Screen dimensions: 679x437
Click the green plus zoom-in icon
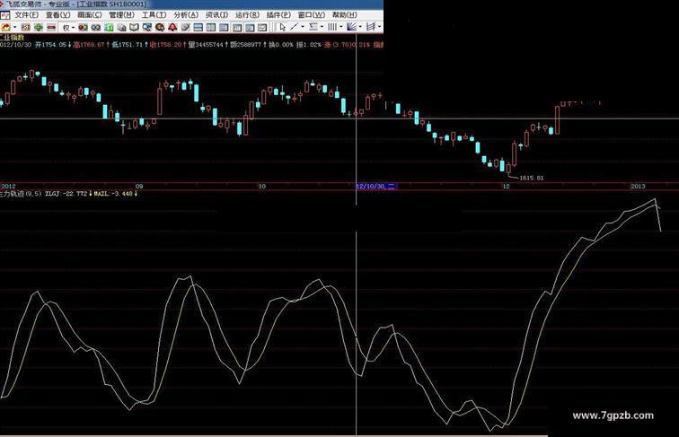click(39, 27)
